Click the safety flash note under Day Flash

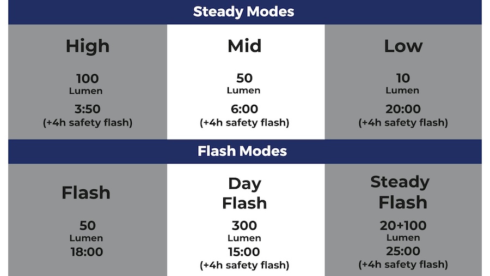tap(244, 266)
